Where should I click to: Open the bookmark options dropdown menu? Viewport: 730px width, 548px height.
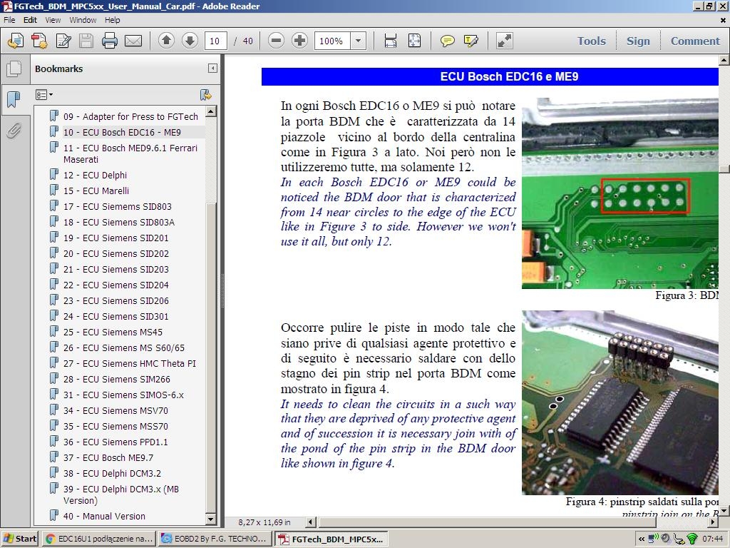pos(43,95)
